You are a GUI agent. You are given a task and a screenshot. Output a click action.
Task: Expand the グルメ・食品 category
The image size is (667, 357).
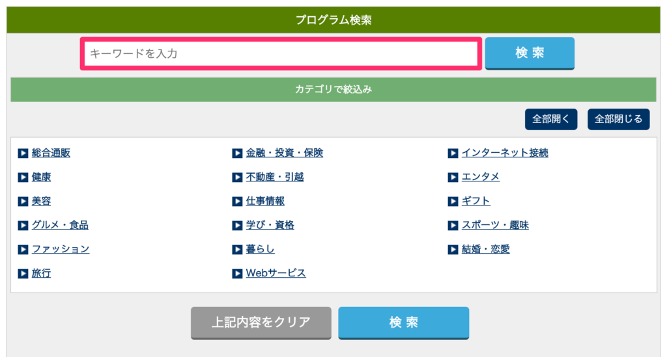(x=60, y=226)
